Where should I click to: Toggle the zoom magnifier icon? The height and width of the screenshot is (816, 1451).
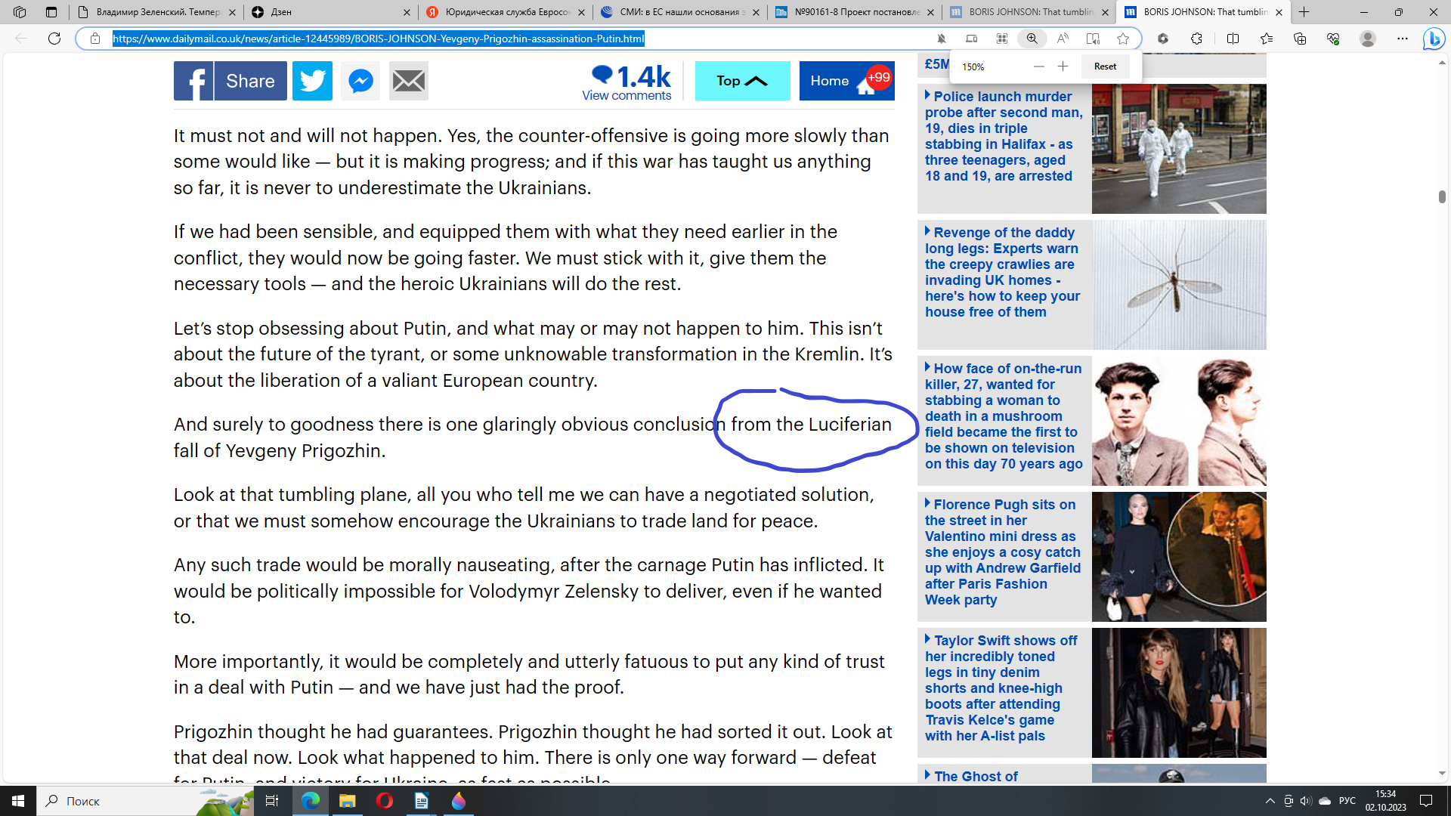point(1032,39)
